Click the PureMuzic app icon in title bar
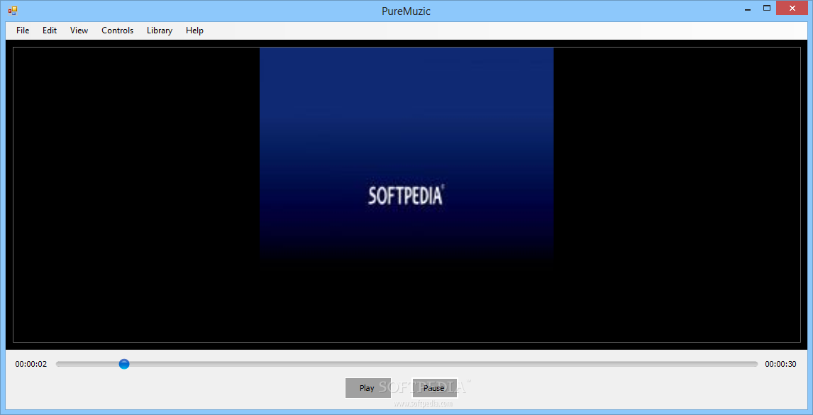 tap(13, 11)
